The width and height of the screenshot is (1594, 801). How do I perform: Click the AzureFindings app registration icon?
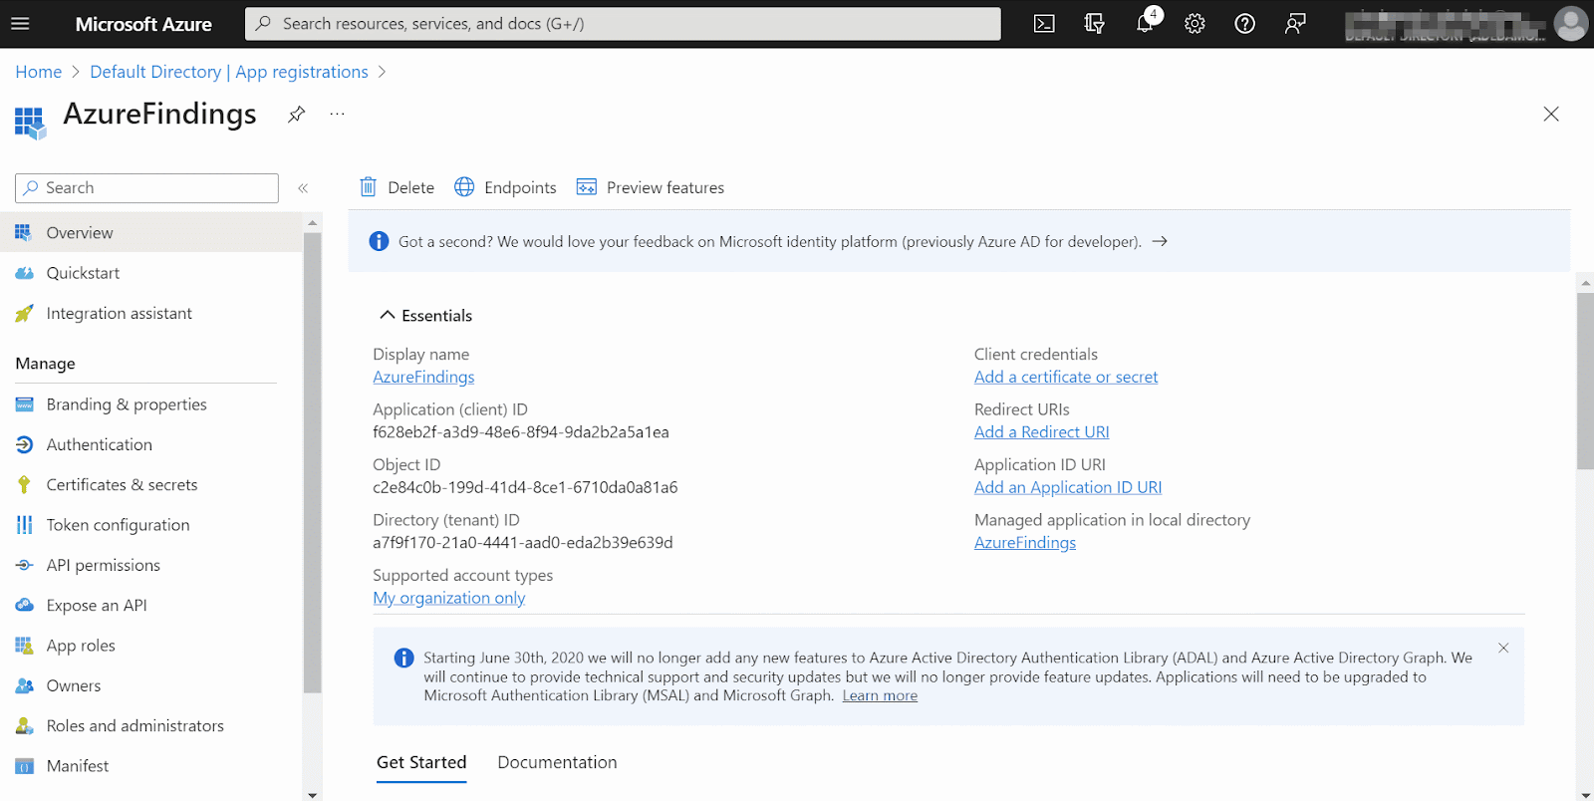tap(30, 123)
